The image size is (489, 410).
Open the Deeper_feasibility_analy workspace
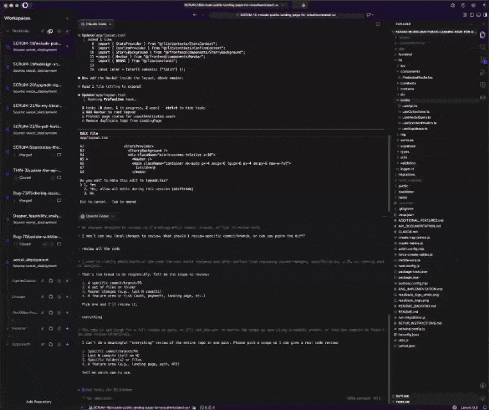tap(36, 218)
